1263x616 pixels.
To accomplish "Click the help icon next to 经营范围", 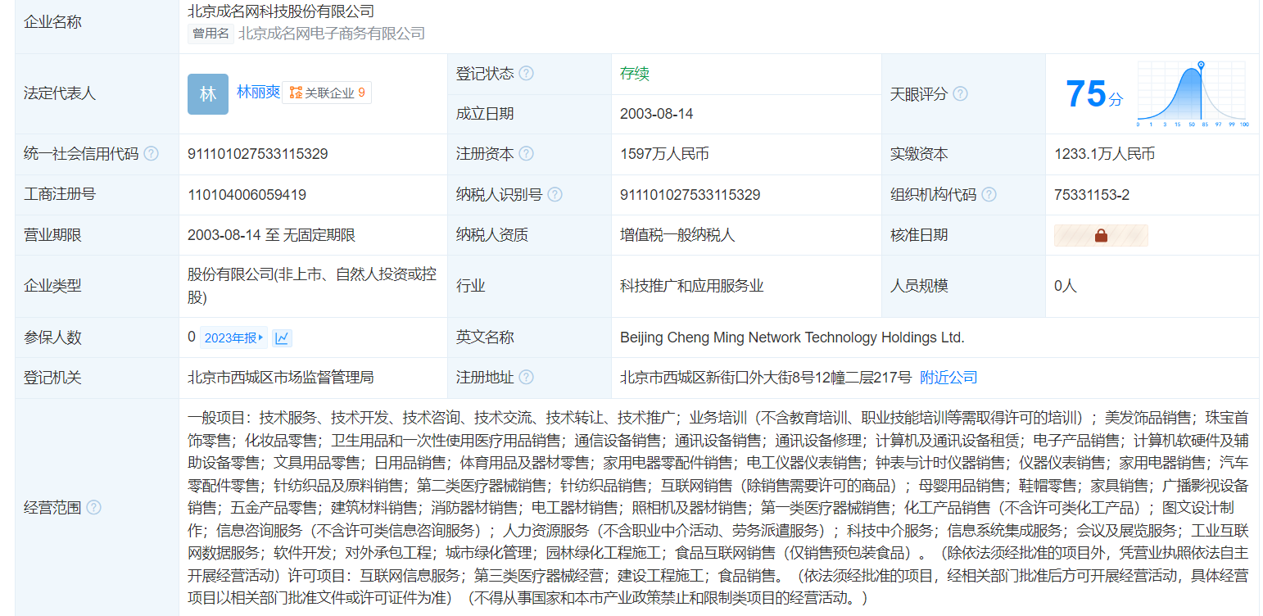I will coord(93,508).
